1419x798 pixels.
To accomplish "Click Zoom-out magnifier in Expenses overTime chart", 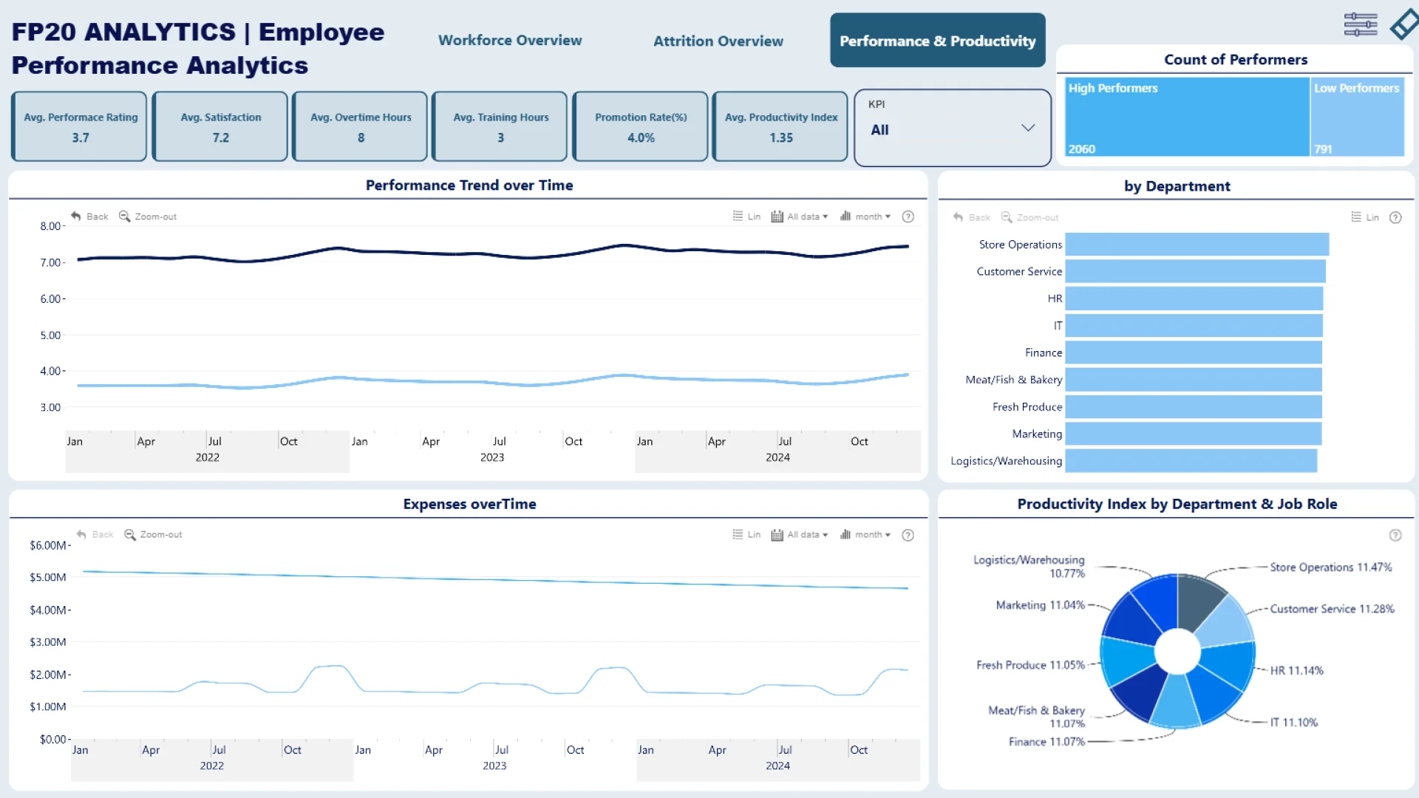I will tap(130, 534).
